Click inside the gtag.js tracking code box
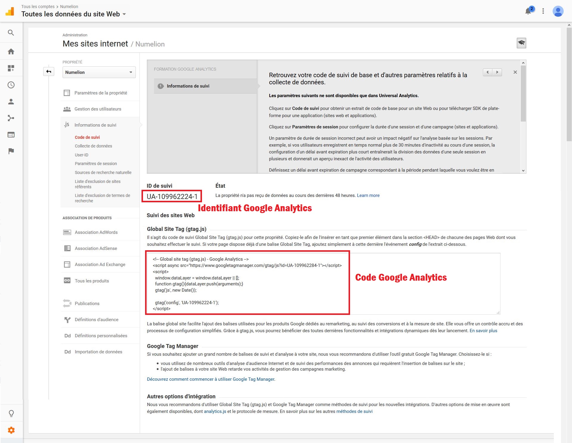 (323, 284)
